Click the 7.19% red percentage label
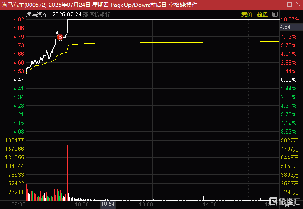303x209 pixels. coord(288,37)
